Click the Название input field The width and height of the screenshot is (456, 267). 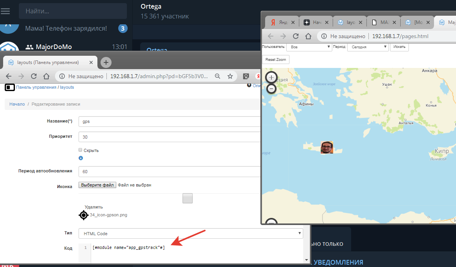point(169,121)
